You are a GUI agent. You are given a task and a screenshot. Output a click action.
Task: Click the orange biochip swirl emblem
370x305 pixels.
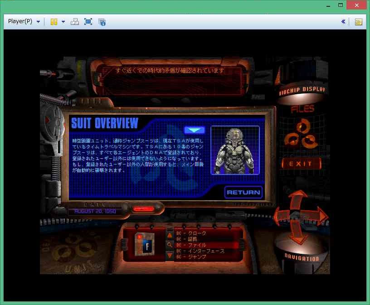302,134
